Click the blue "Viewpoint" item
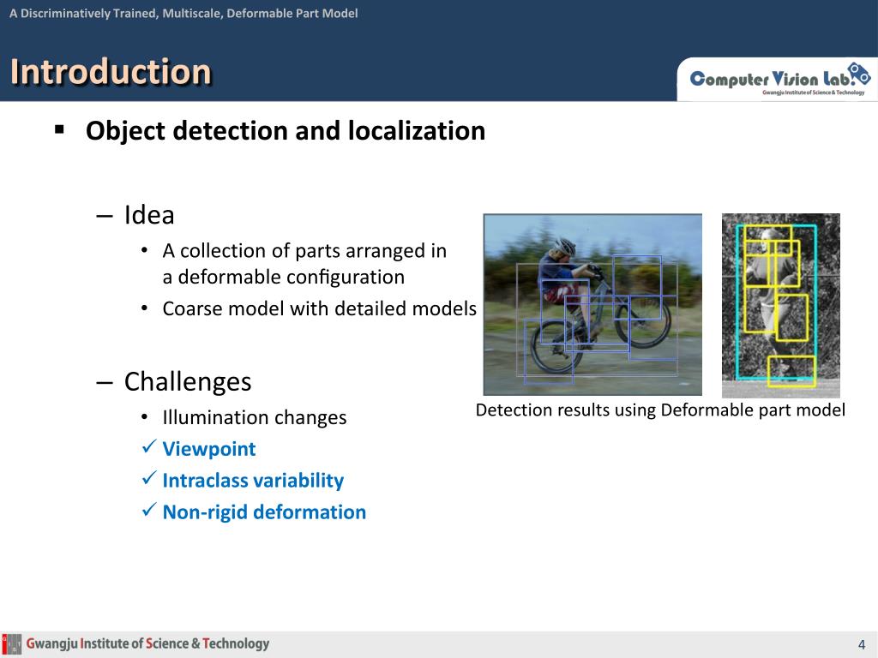The height and width of the screenshot is (658, 878). 209,449
